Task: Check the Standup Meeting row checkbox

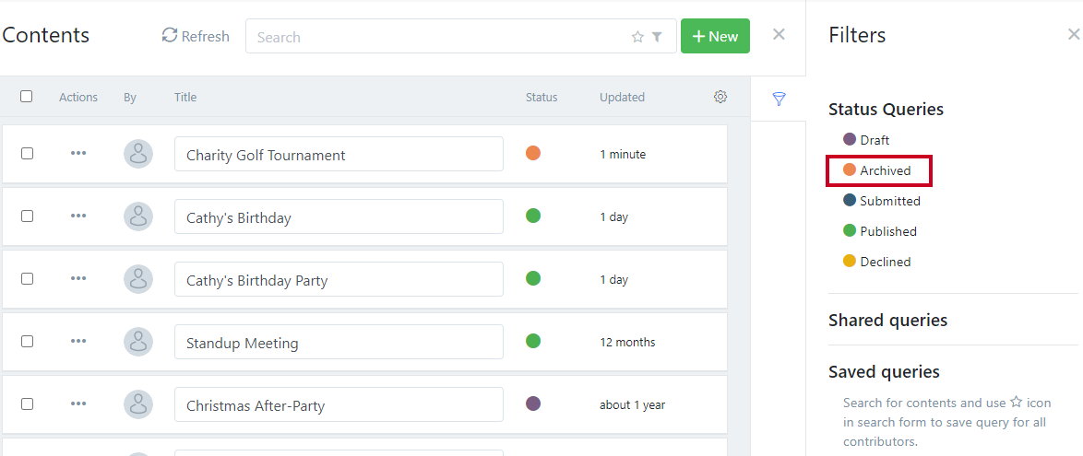Action: 27,341
